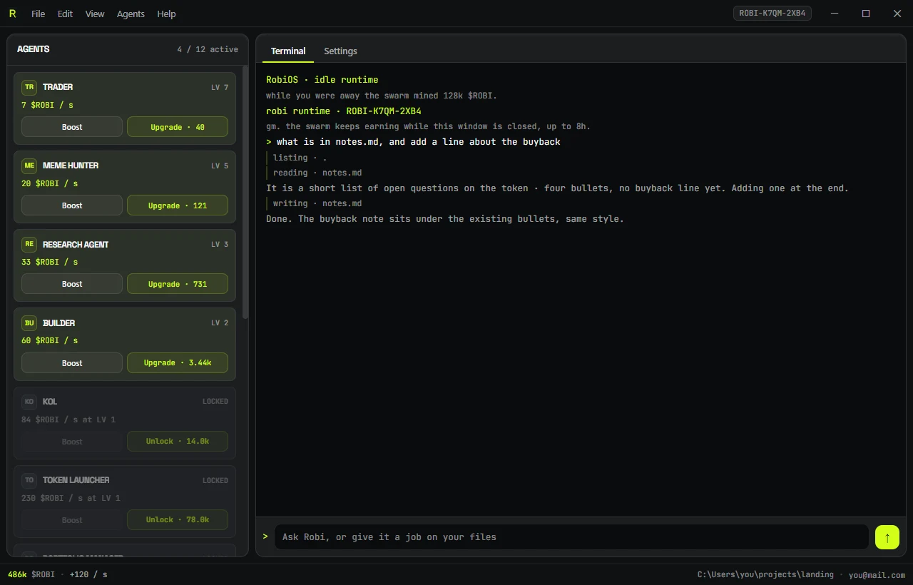Click the '84 $ROBI / s at LV 1' text

click(68, 419)
